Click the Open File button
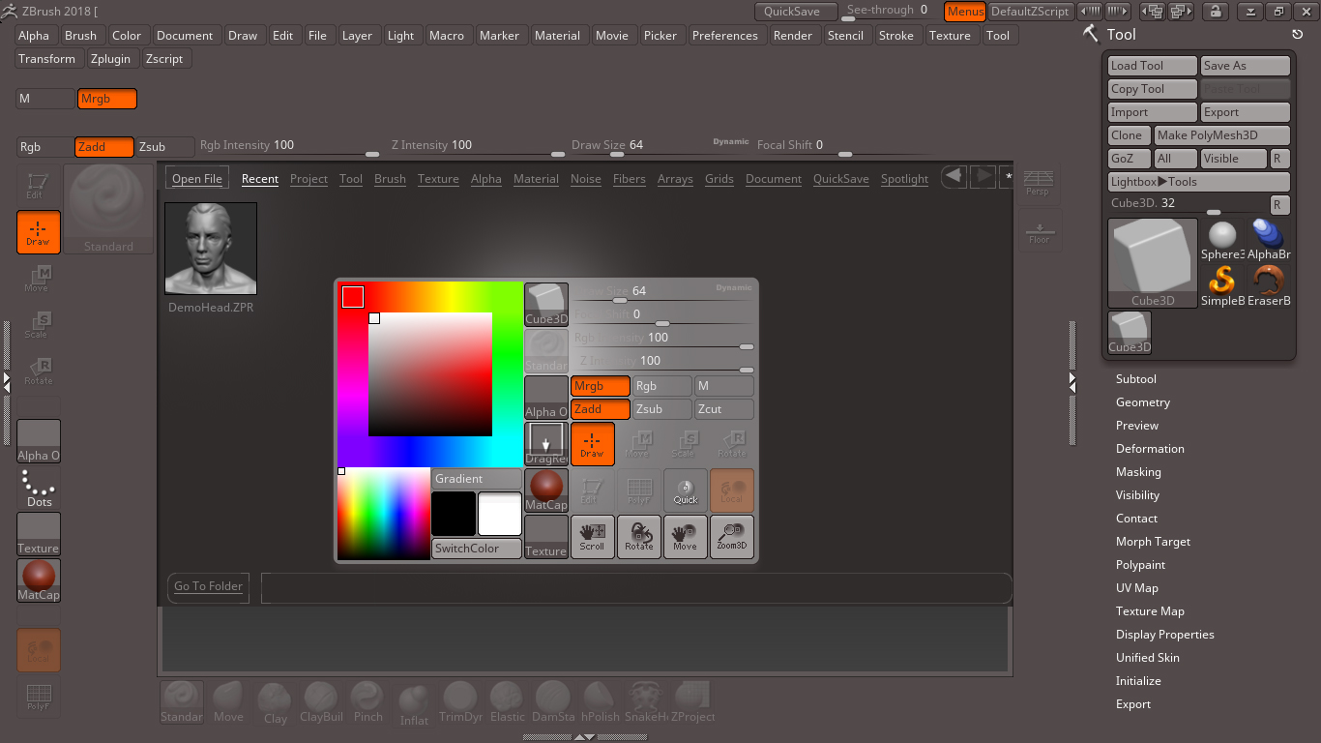This screenshot has width=1321, height=743. click(197, 179)
